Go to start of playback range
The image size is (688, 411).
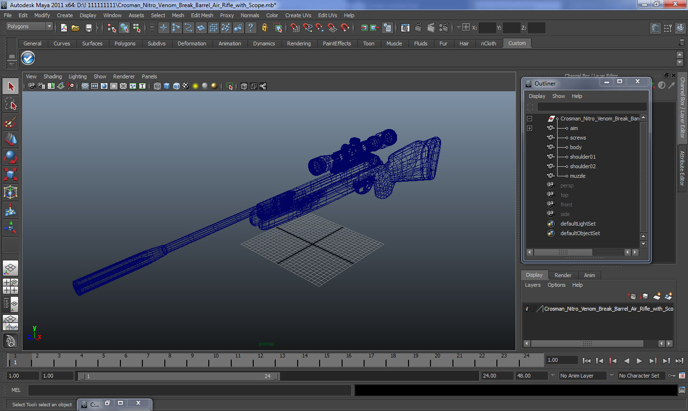[587, 361]
